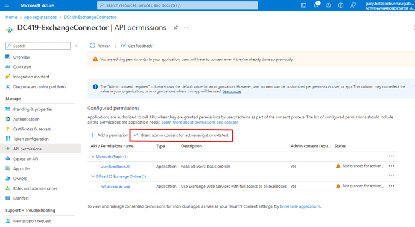Image resolution: width=415 pixels, height=227 pixels.
Task: Click the info icon in the blue banner
Action: 95,86
